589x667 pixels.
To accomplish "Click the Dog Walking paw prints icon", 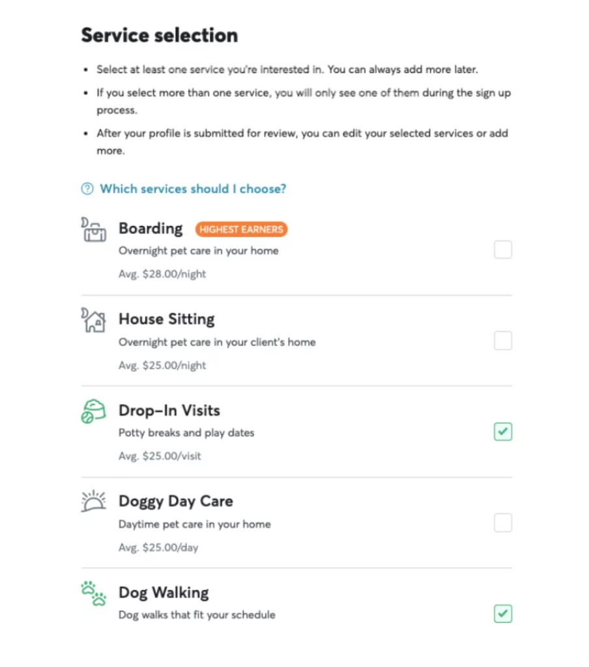I will click(x=94, y=593).
